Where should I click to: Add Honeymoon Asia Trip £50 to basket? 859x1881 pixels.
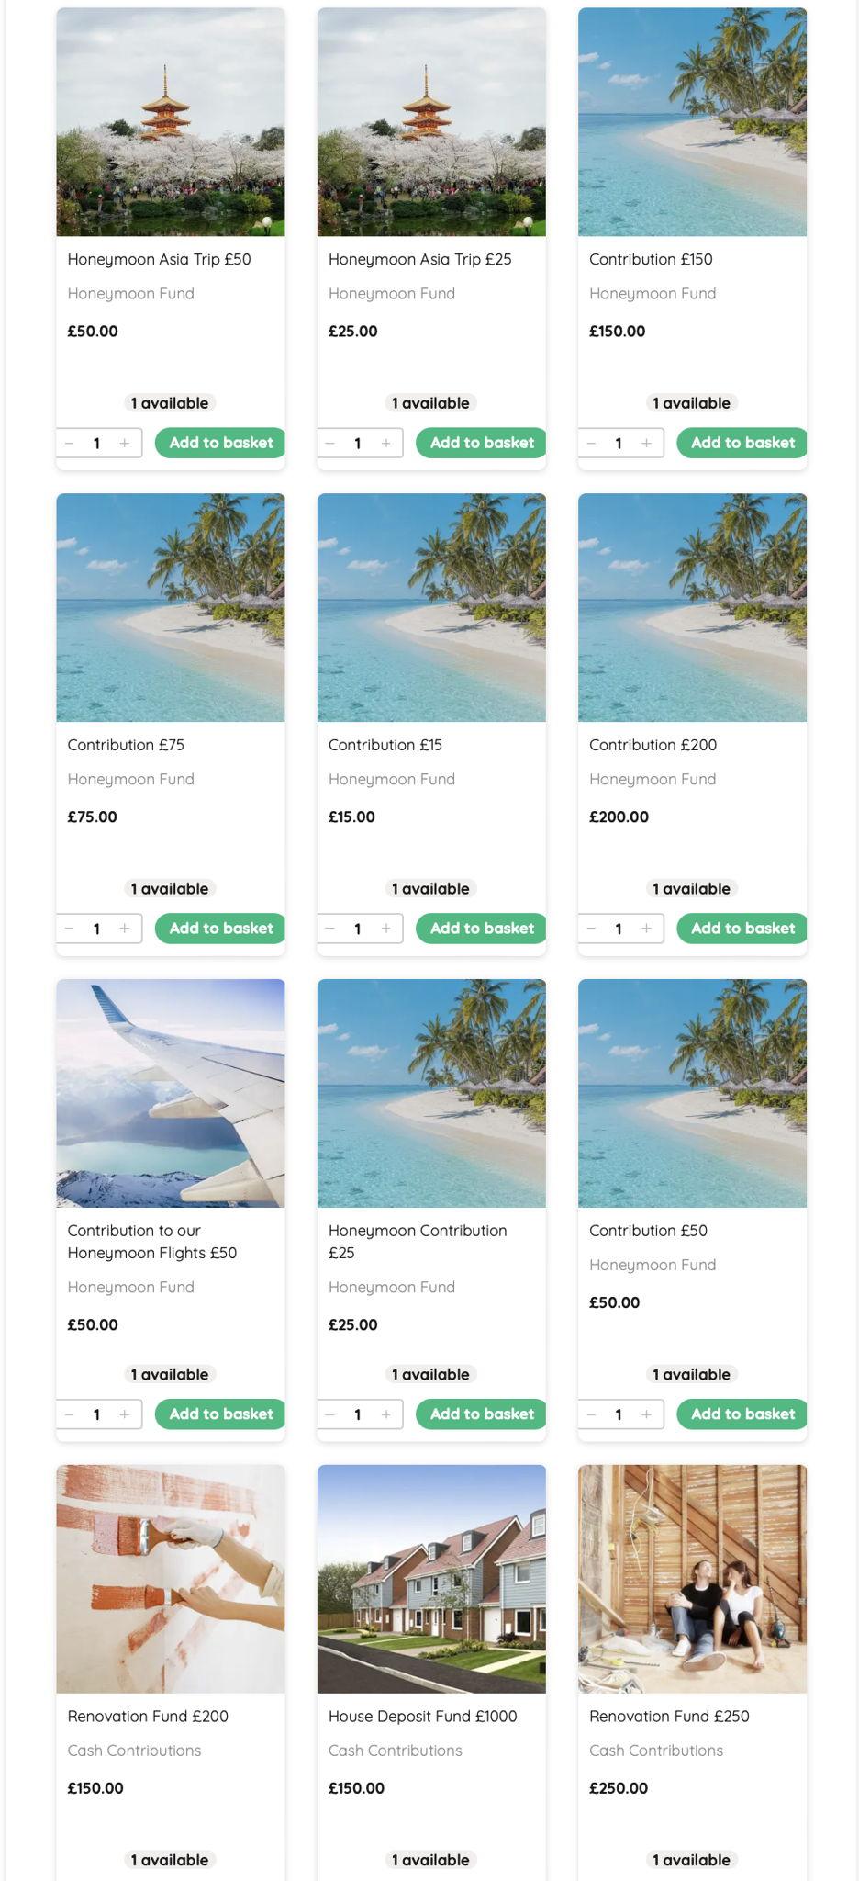(220, 443)
